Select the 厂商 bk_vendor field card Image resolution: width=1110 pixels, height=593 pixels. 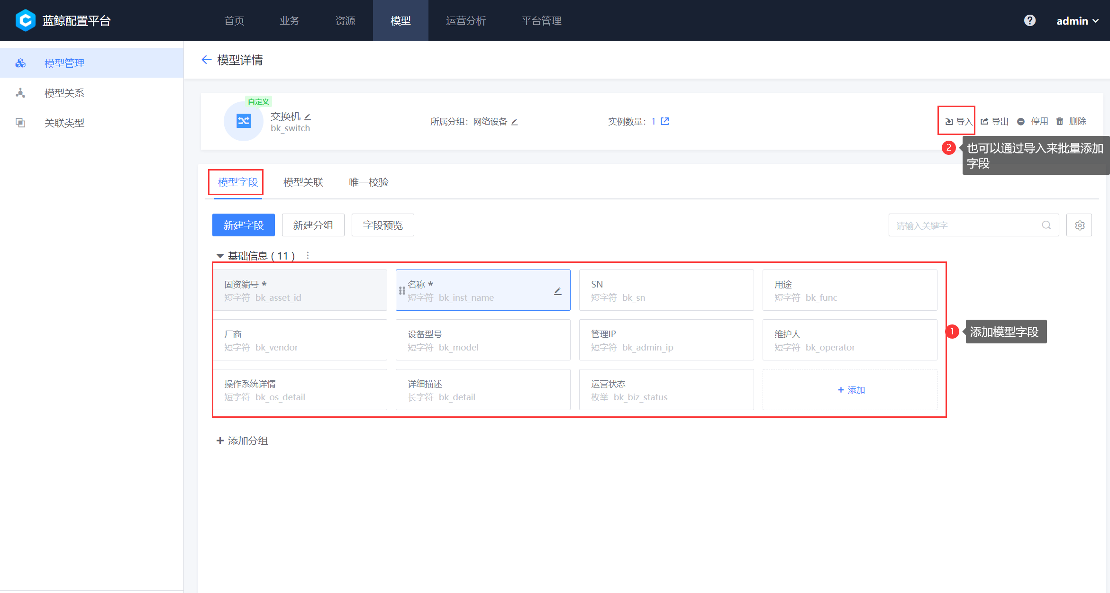tap(300, 340)
